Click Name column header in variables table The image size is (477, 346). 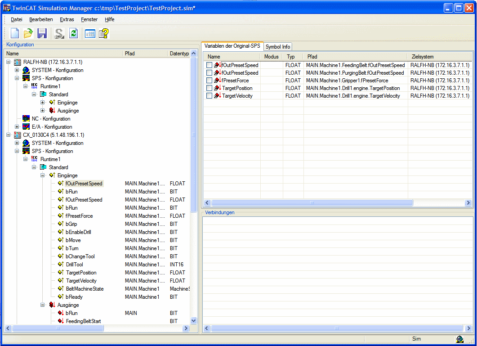pyautogui.click(x=232, y=57)
